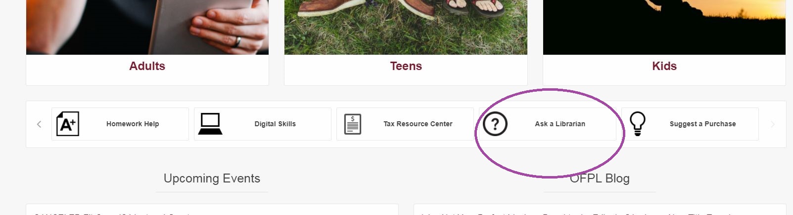
Task: Go to Digital Skills label
Action: tap(275, 124)
